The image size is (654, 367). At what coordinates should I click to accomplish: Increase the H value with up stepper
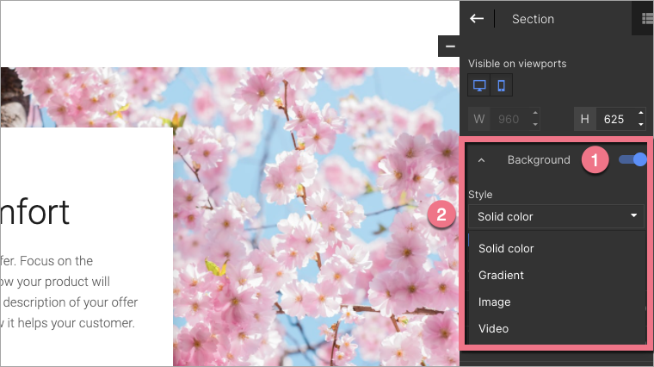coord(640,114)
